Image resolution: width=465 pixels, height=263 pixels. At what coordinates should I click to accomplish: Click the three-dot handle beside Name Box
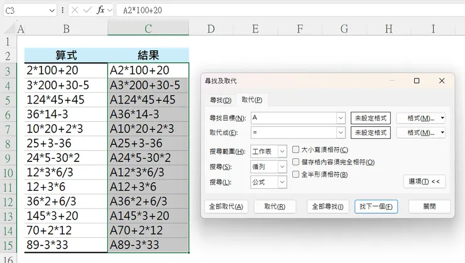(x=63, y=11)
